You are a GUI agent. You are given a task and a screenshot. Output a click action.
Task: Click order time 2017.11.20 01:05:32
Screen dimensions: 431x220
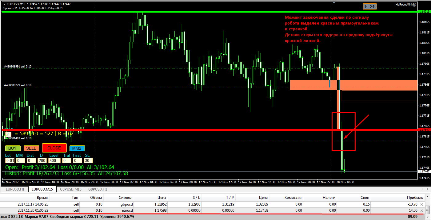tap(33, 210)
